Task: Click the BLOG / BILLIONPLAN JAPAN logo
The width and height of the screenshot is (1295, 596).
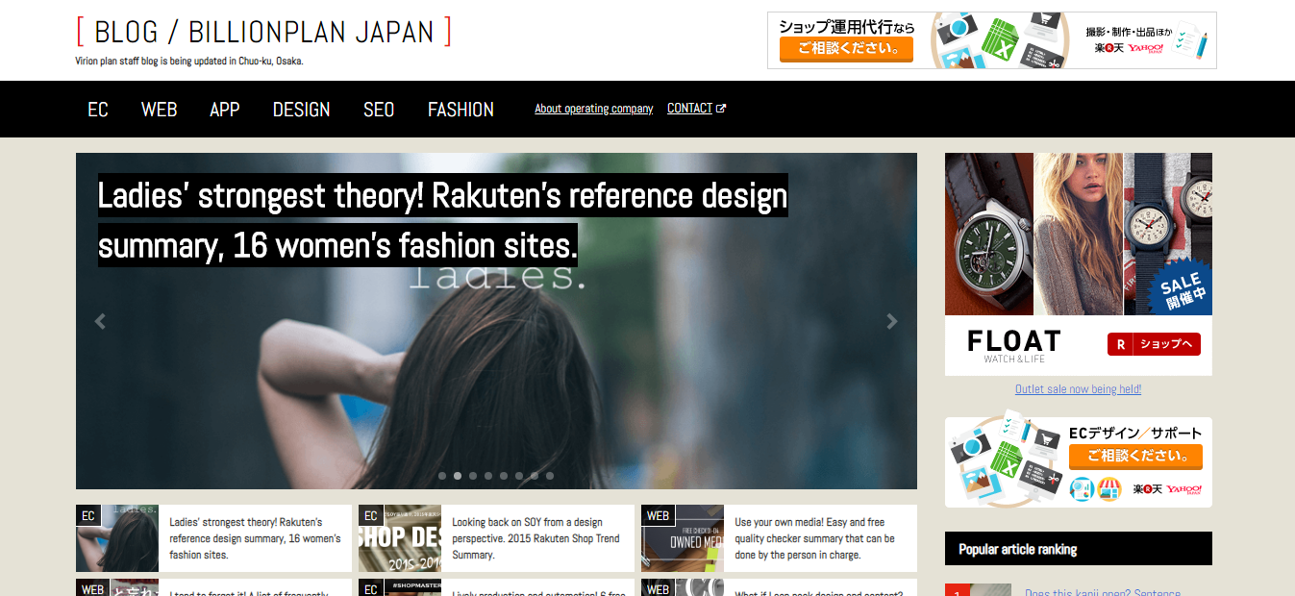Action: click(x=263, y=32)
